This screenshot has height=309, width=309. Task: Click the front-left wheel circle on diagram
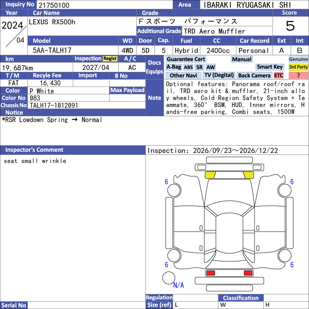tap(174, 190)
